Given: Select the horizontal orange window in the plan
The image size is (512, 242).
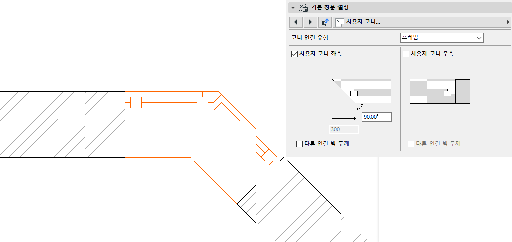Looking at the screenshot, I should [169, 102].
